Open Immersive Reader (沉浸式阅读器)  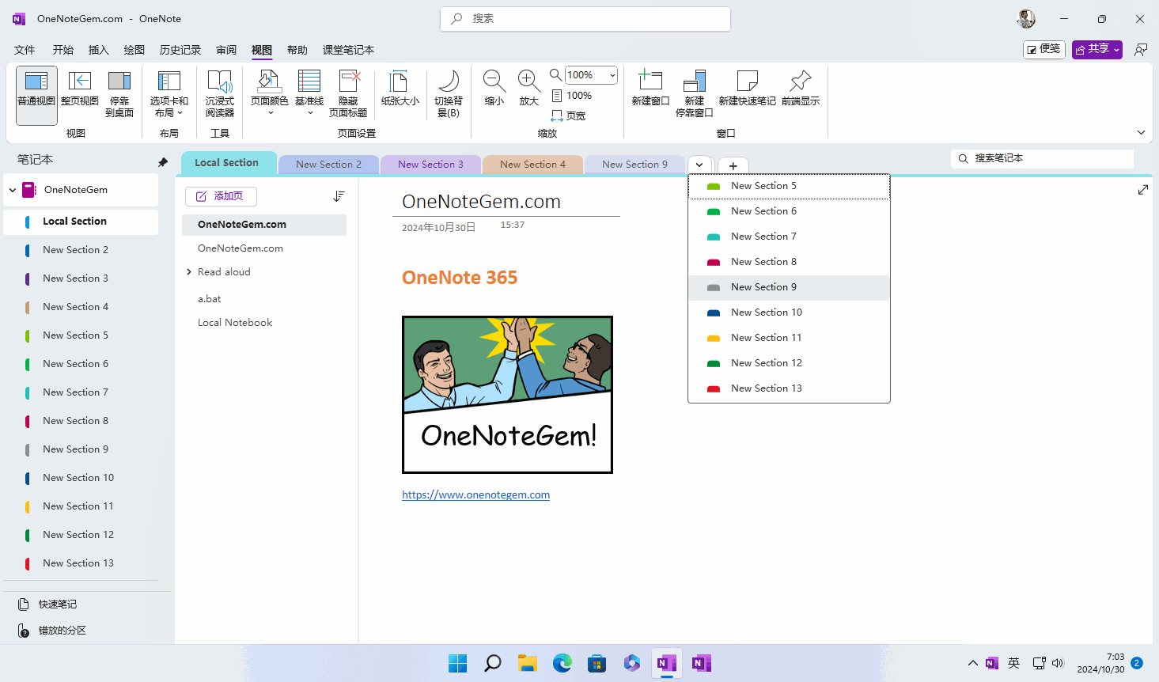click(x=219, y=94)
